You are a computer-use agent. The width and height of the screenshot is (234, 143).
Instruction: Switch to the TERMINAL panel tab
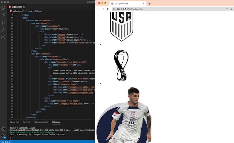tap(56, 122)
